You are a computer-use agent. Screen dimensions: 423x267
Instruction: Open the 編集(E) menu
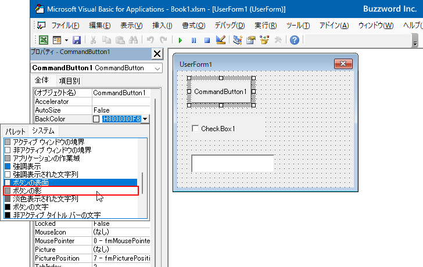(x=100, y=26)
